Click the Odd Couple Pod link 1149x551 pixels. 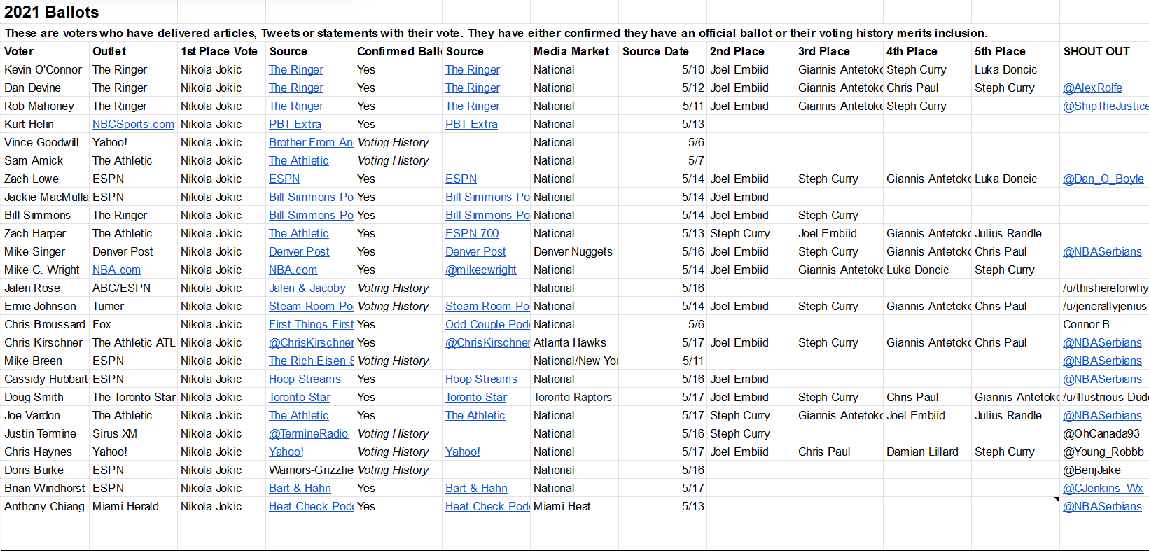click(x=487, y=324)
